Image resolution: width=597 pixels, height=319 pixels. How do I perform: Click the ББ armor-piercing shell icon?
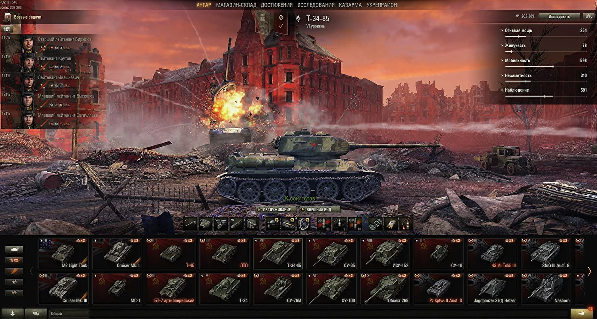(x=324, y=224)
